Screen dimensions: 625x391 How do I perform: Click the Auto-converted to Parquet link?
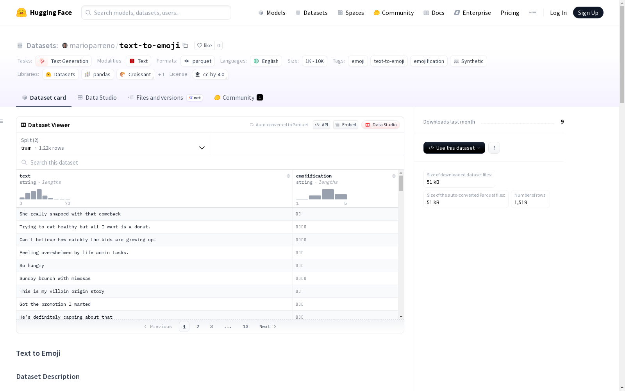[279, 125]
